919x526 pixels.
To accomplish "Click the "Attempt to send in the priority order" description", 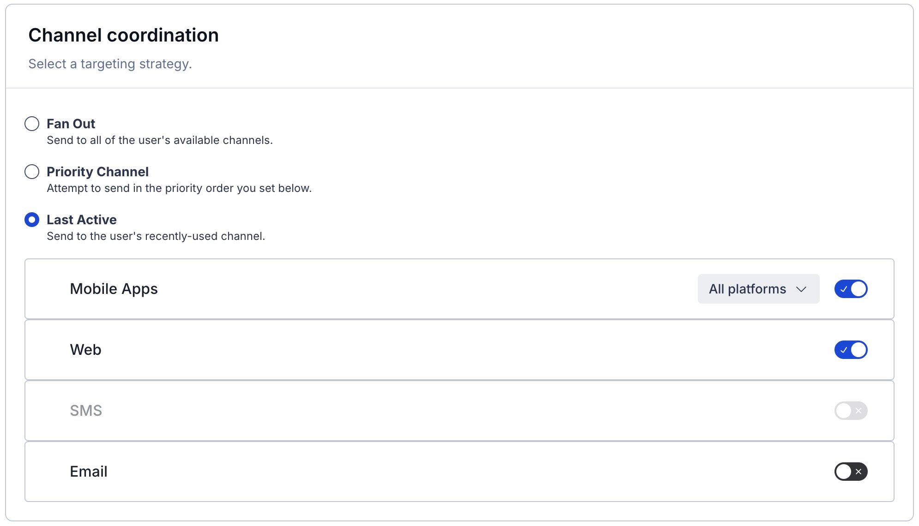I will [179, 188].
